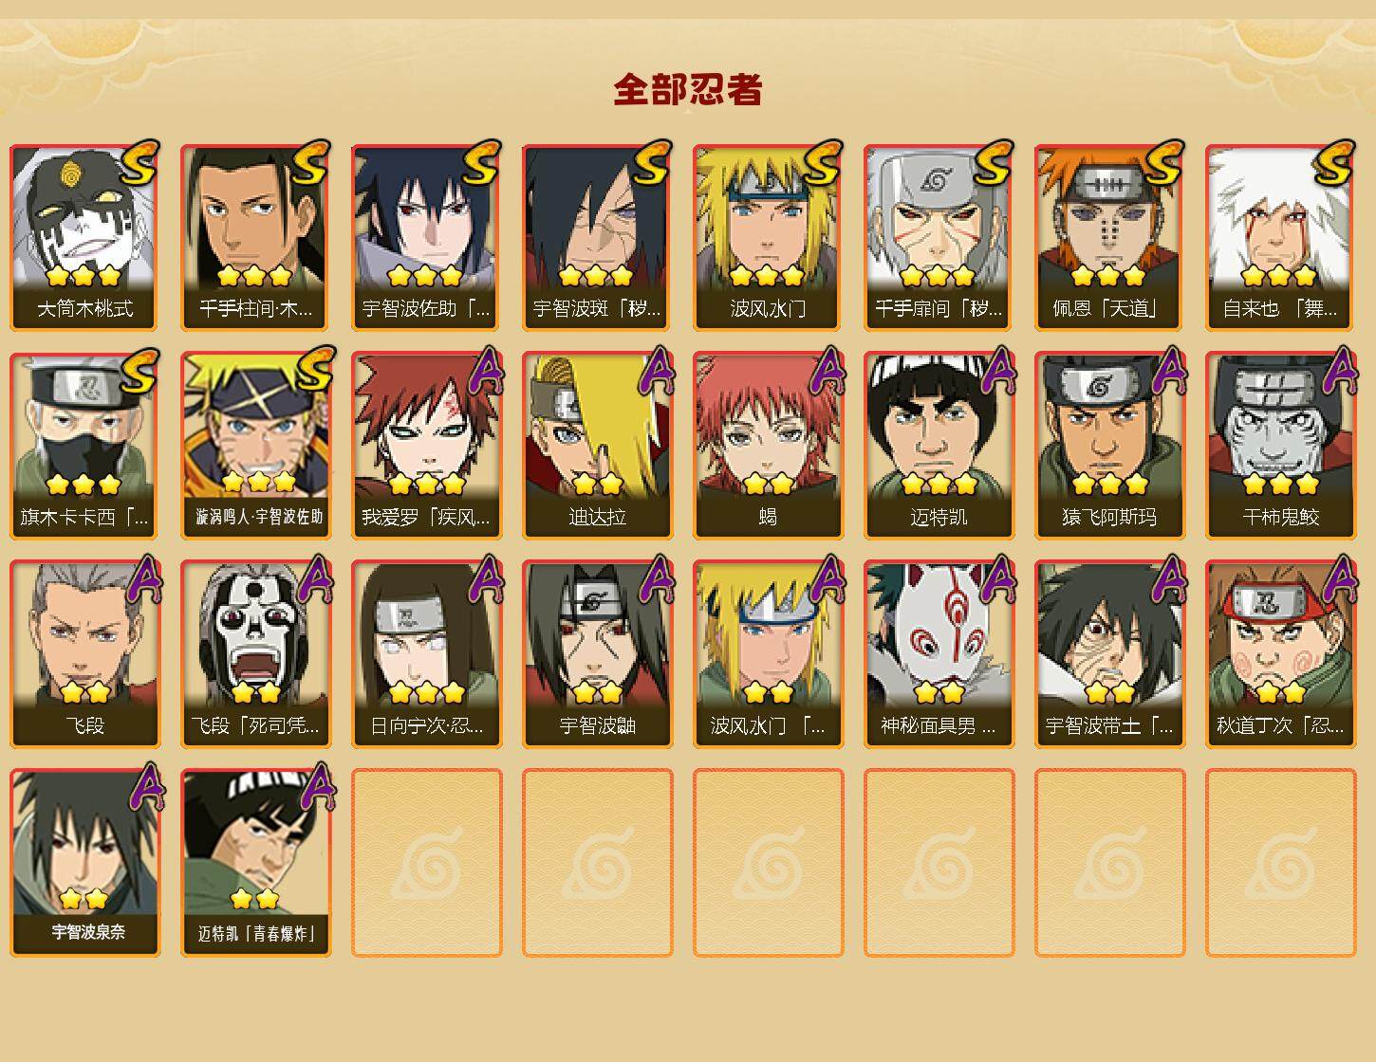Click the three stars on 波风水门 S-rank card
This screenshot has width=1376, height=1062.
768,276
